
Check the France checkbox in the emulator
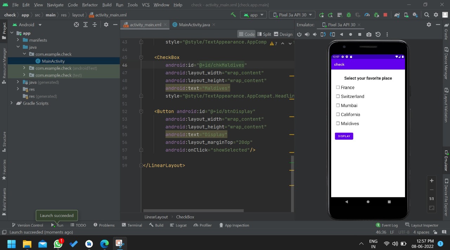[x=338, y=87]
